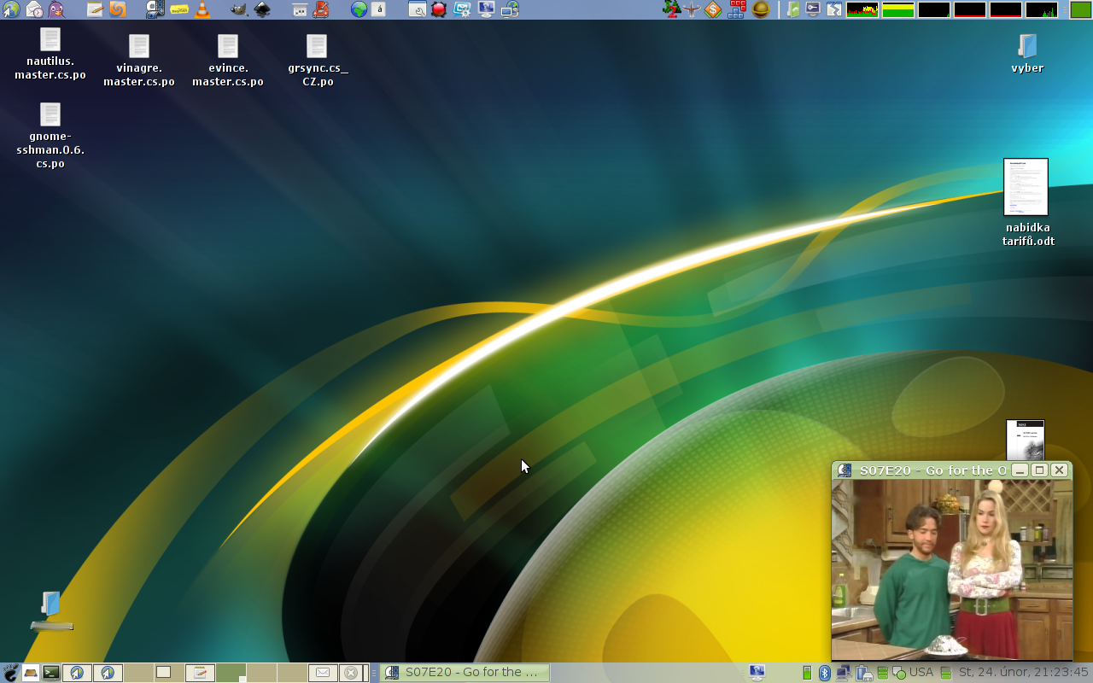Launch the Quake-style emblem game icon
Viewport: 1093px width, 683px height.
click(x=693, y=9)
